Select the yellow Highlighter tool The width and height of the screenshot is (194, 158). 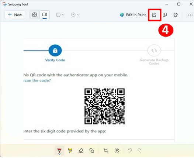(x=70, y=151)
